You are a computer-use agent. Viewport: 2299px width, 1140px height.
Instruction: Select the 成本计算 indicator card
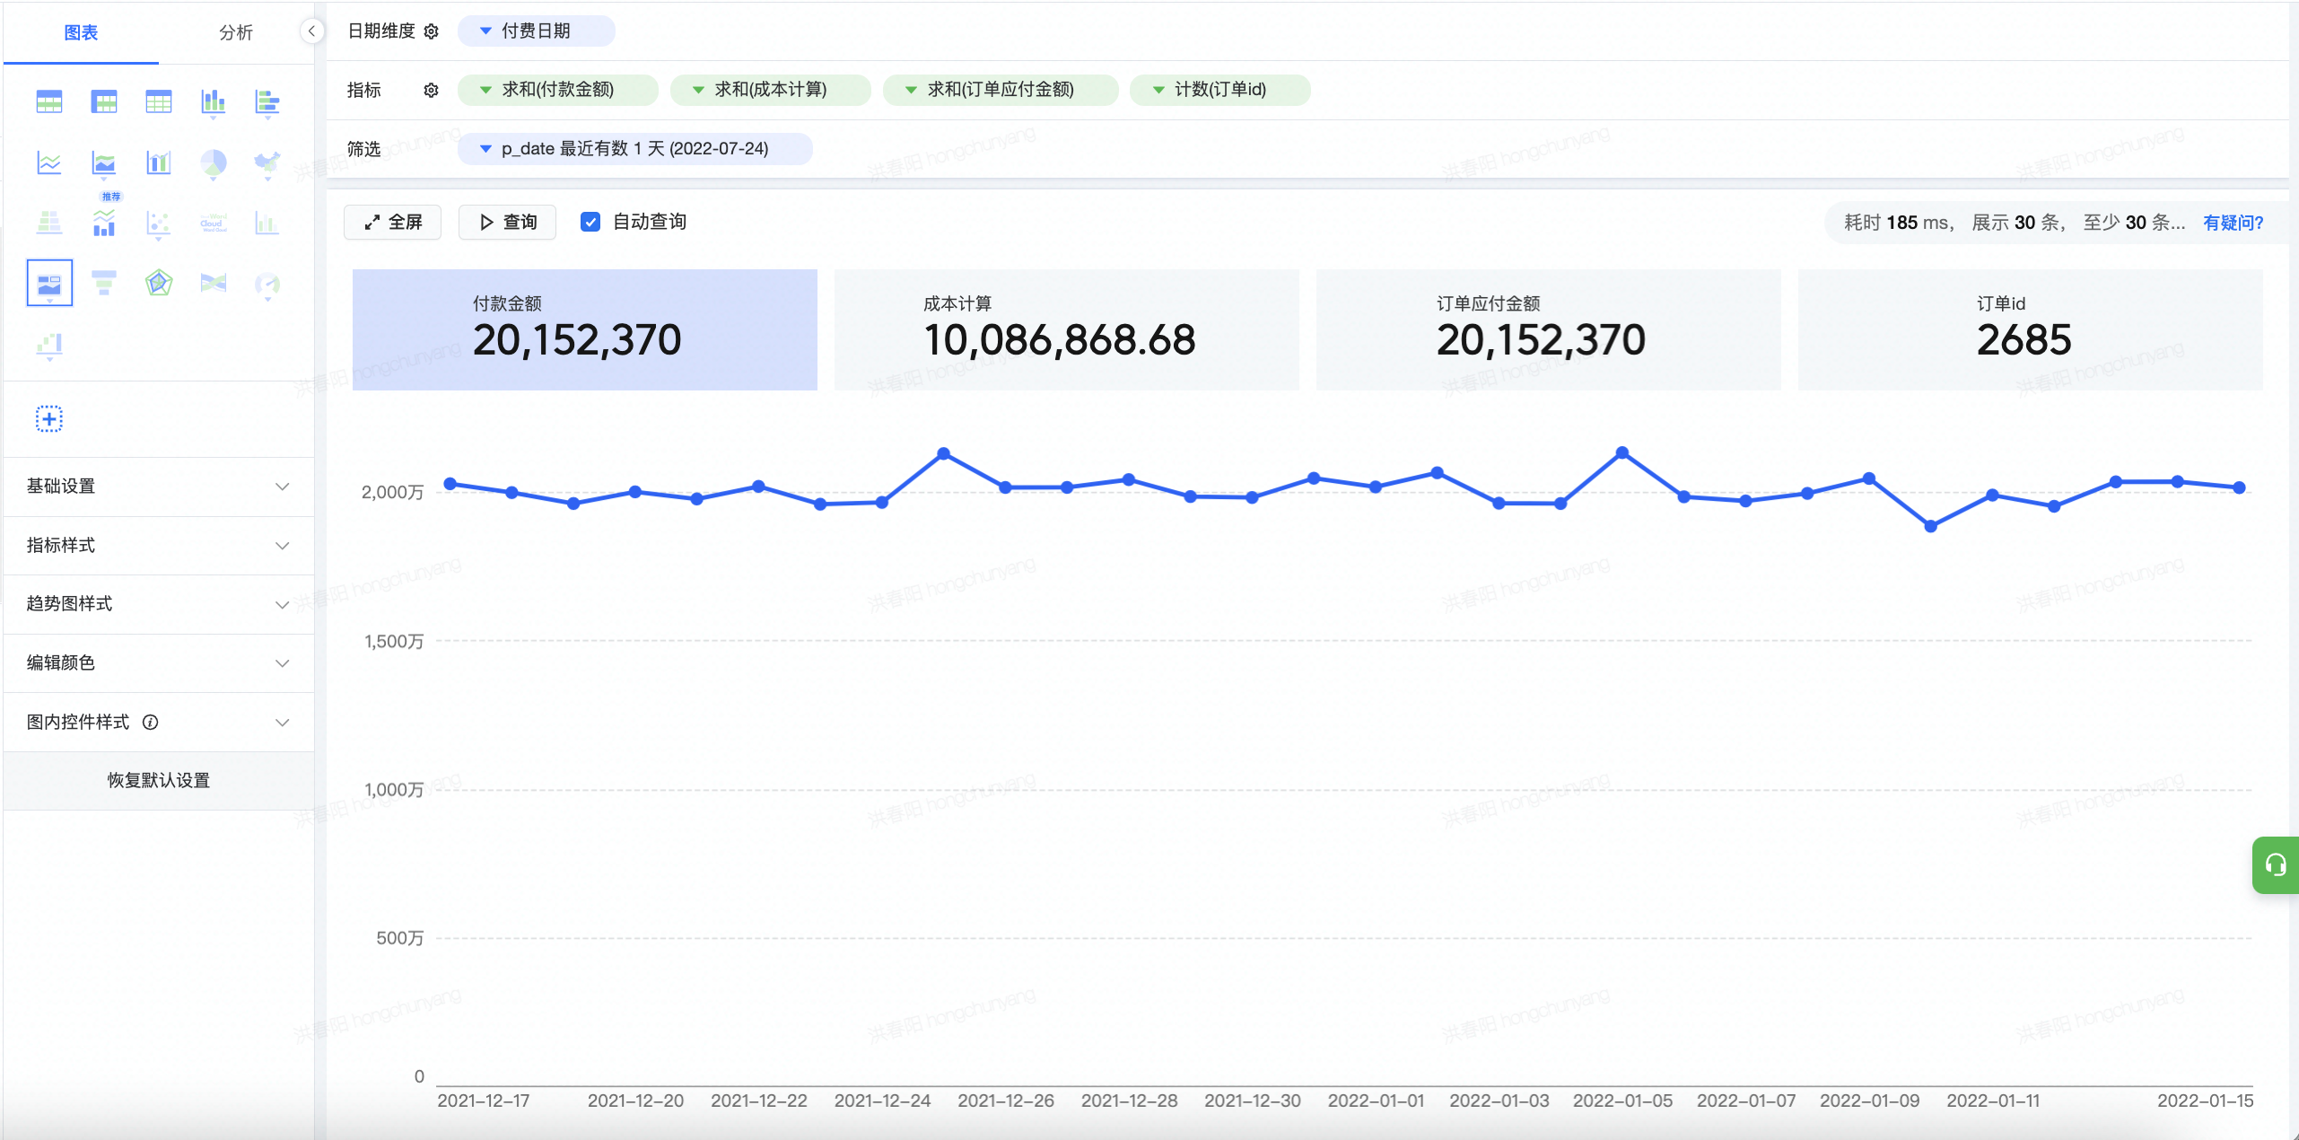click(x=1066, y=329)
